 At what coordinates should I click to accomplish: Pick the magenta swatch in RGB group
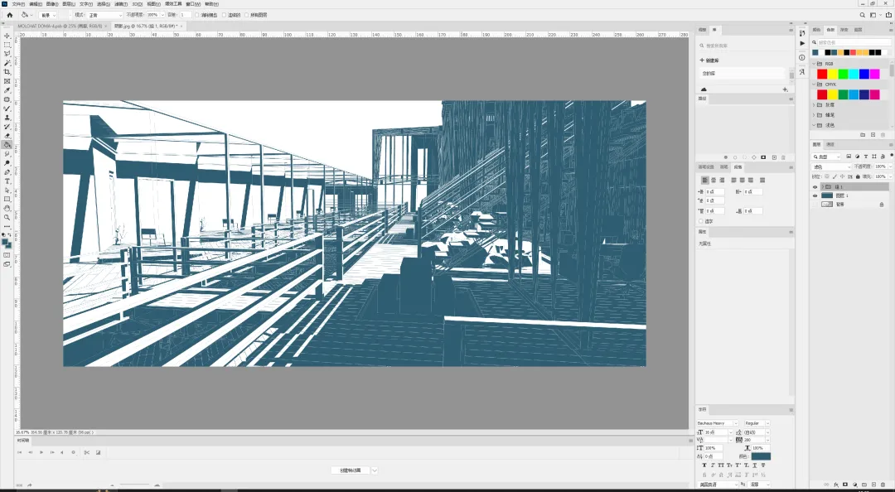coord(875,74)
